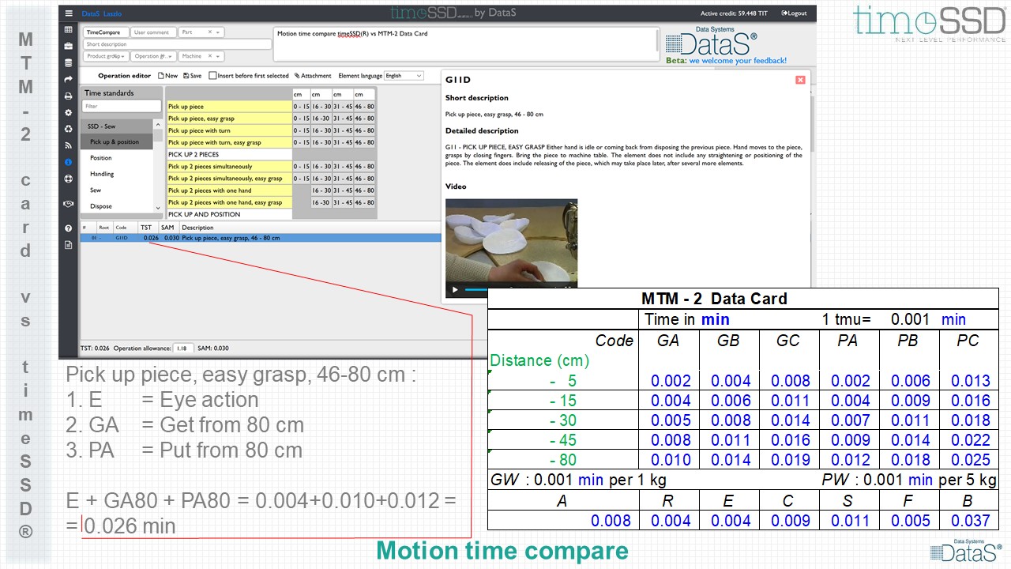Open the briefcase sidebar icon
The width and height of the screenshot is (1011, 569).
tap(69, 46)
